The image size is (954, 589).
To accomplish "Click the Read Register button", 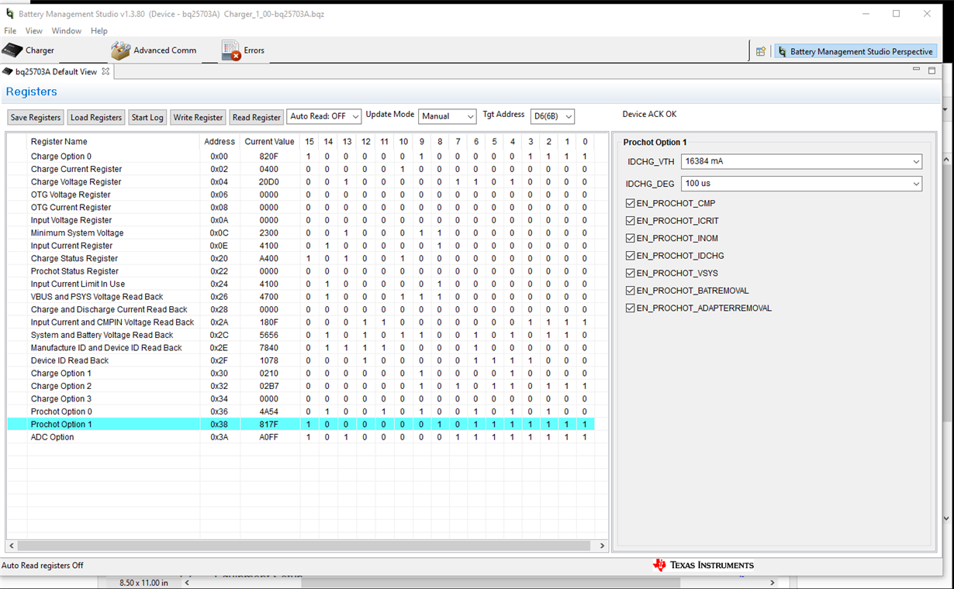I will pos(257,117).
